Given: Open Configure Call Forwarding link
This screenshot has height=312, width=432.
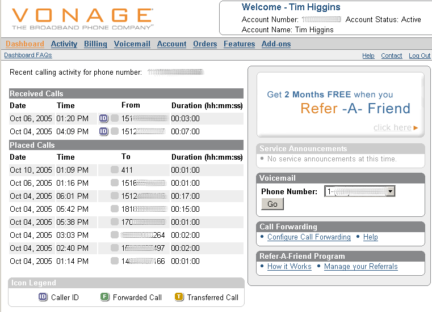Looking at the screenshot, I should (309, 237).
